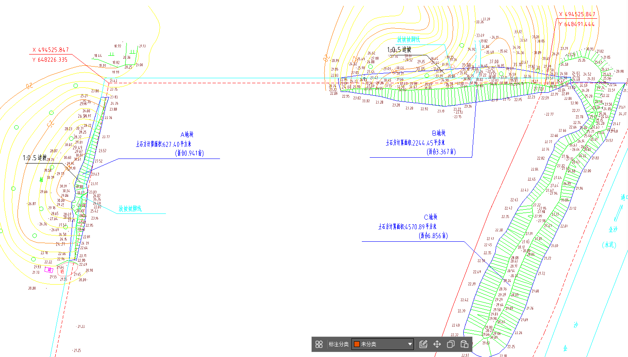
Task: Click the paste annotation icon
Action: pos(465,344)
